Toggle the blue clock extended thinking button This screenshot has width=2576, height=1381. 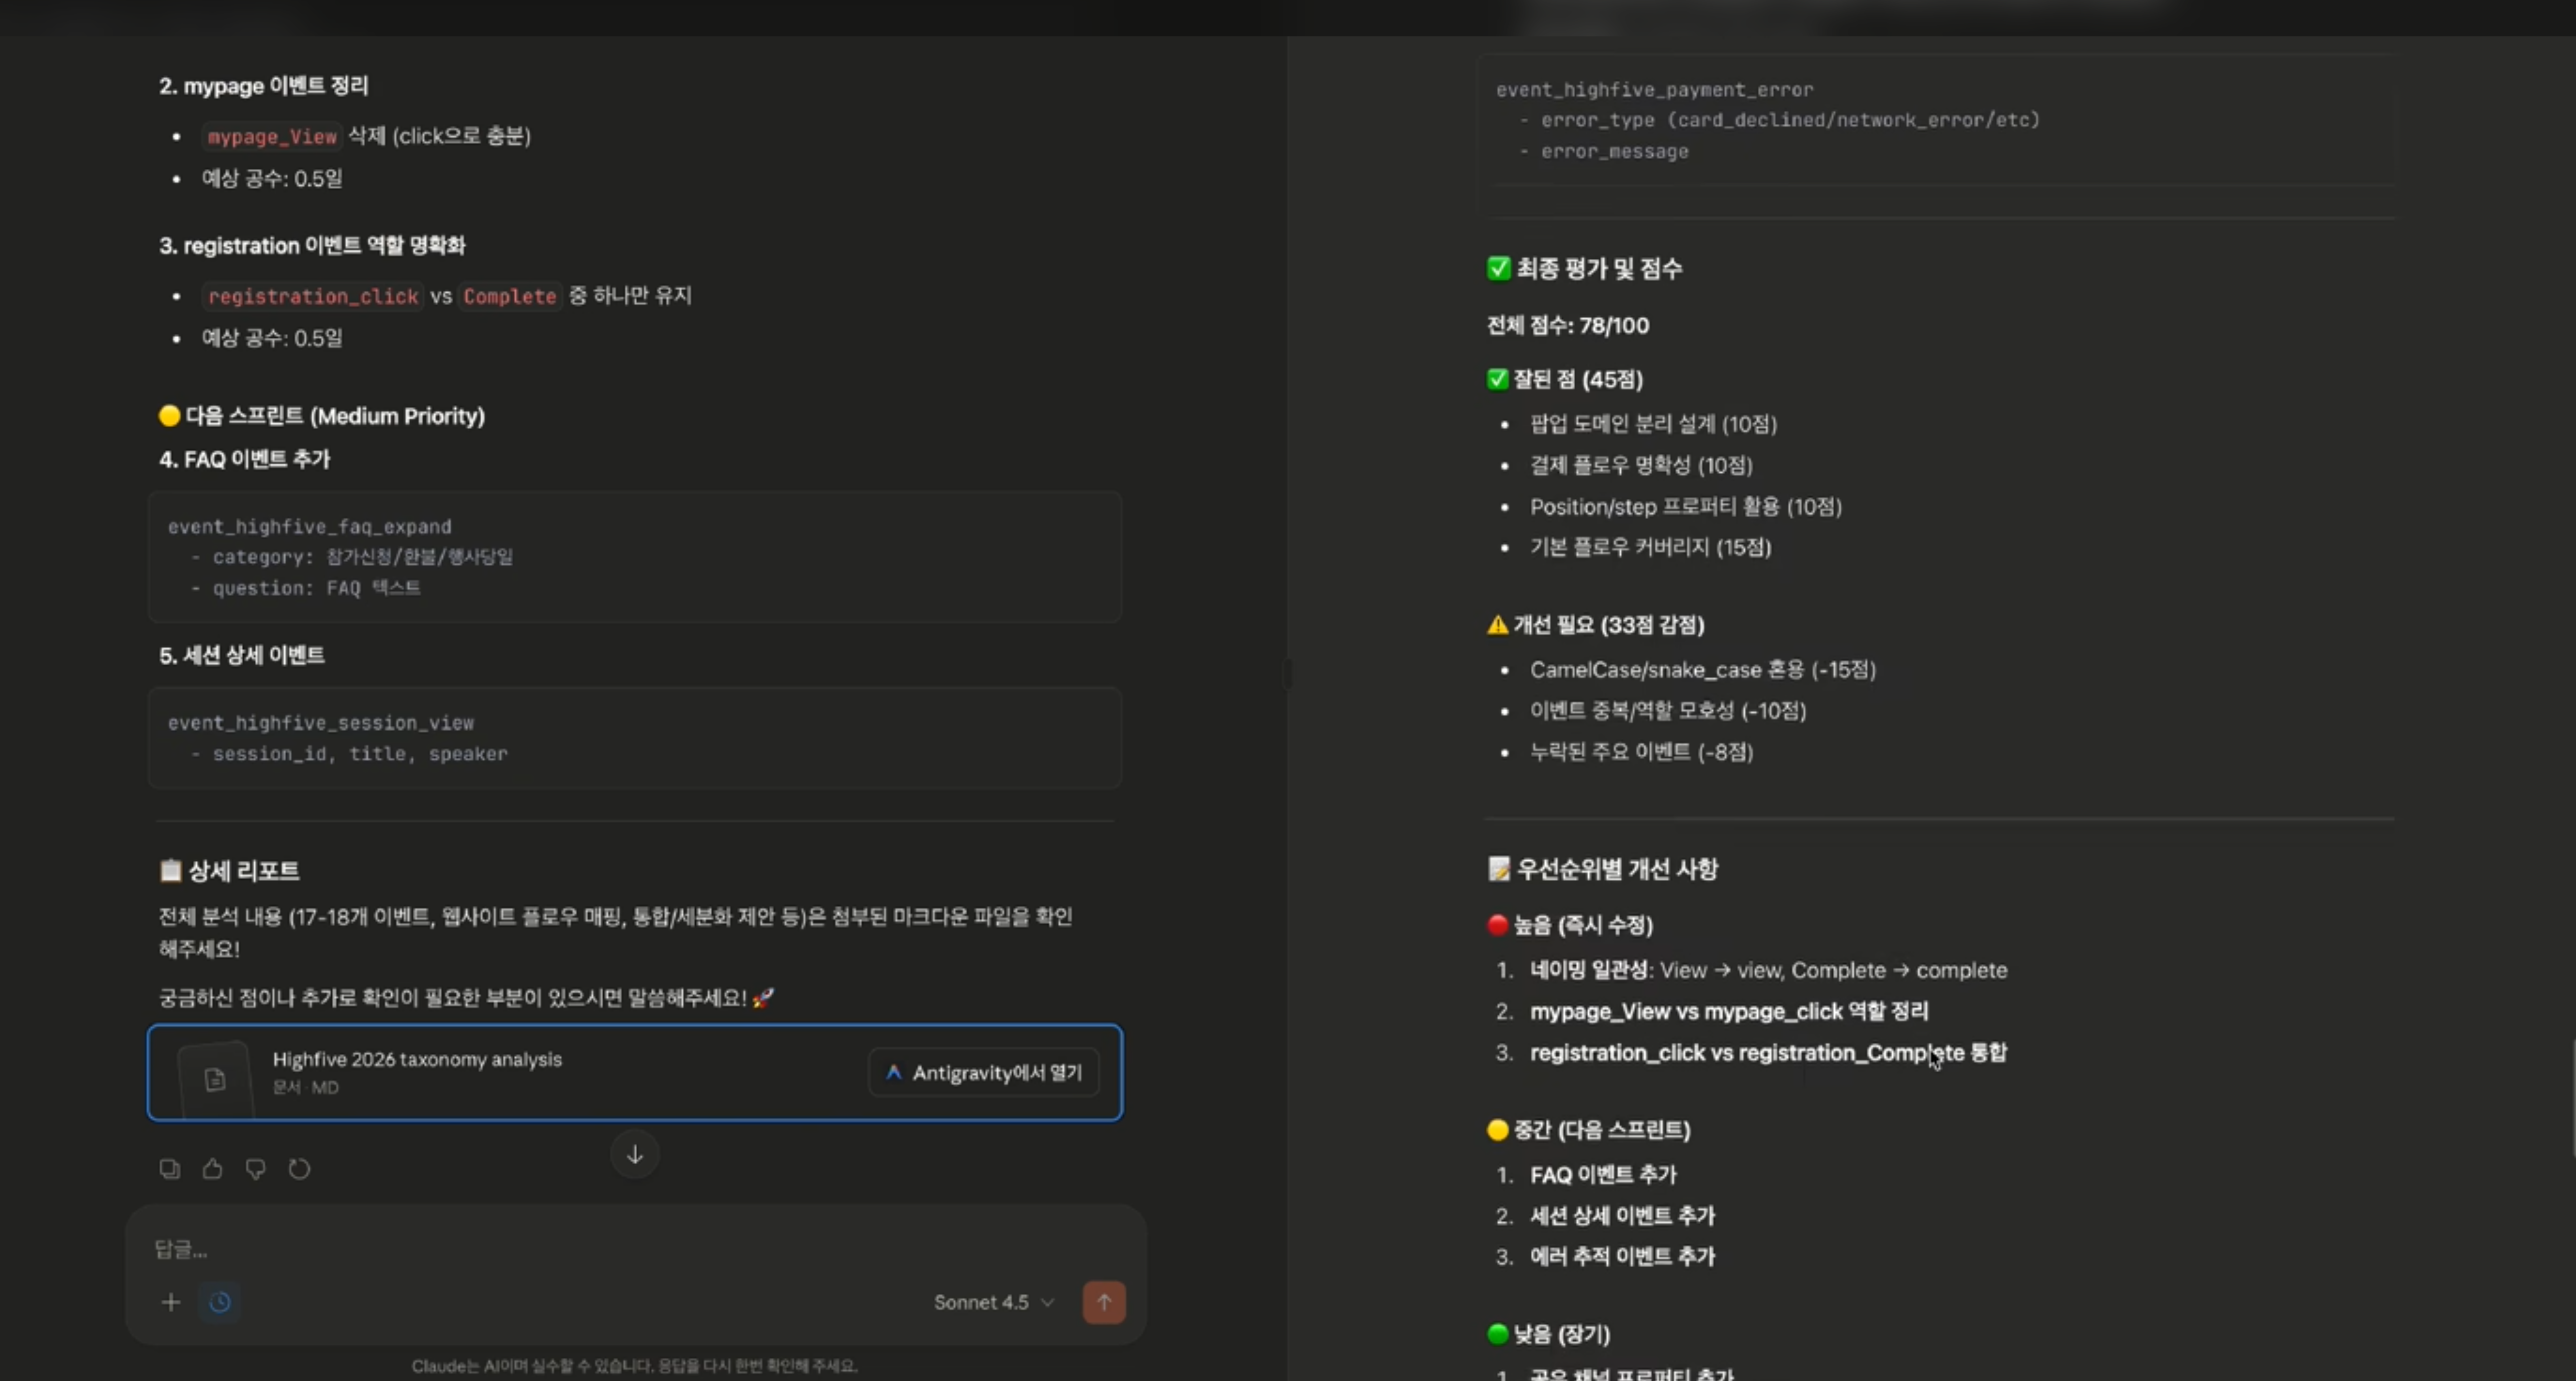click(220, 1302)
